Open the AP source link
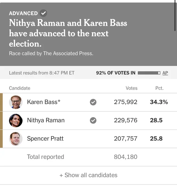 165,73
